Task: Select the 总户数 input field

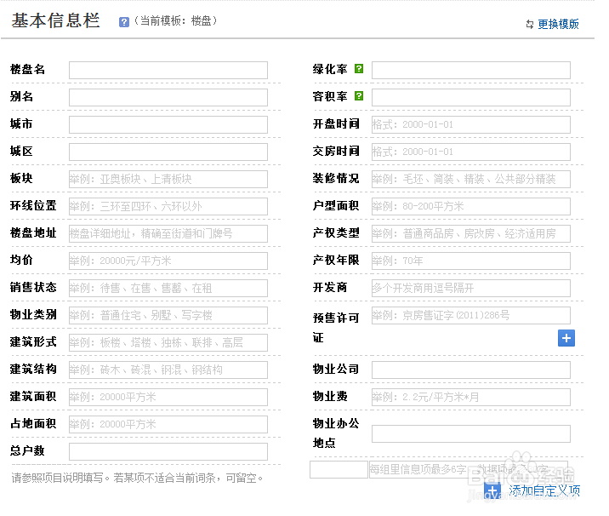Action: coord(168,451)
